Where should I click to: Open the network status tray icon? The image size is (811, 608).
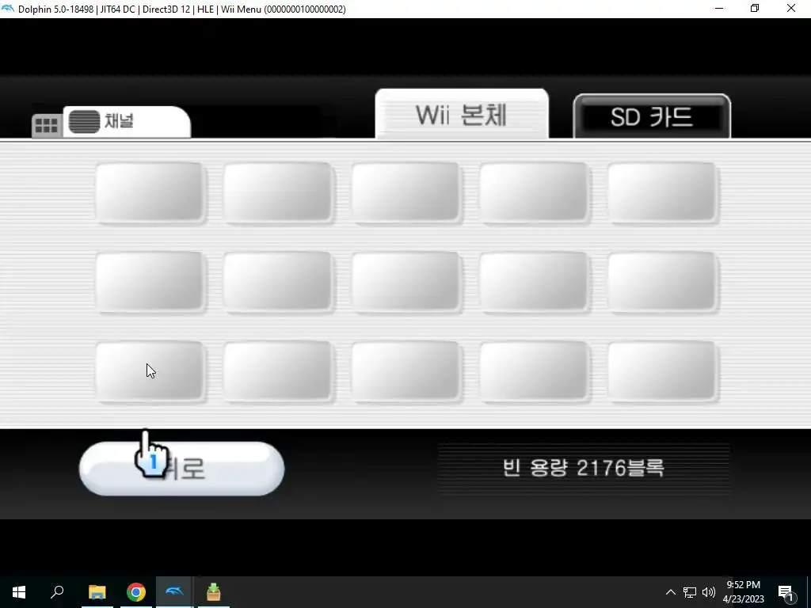(690, 592)
